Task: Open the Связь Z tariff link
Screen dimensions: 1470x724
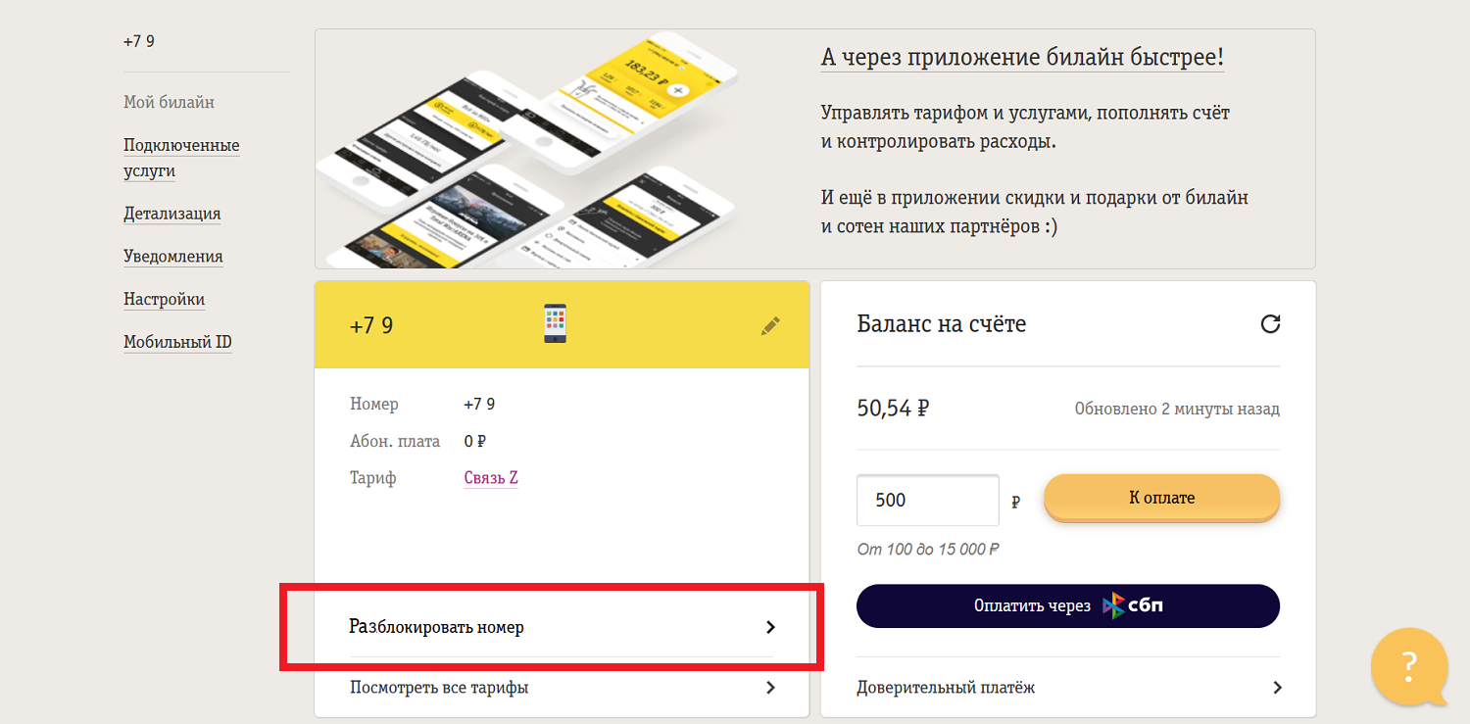Action: coord(491,478)
